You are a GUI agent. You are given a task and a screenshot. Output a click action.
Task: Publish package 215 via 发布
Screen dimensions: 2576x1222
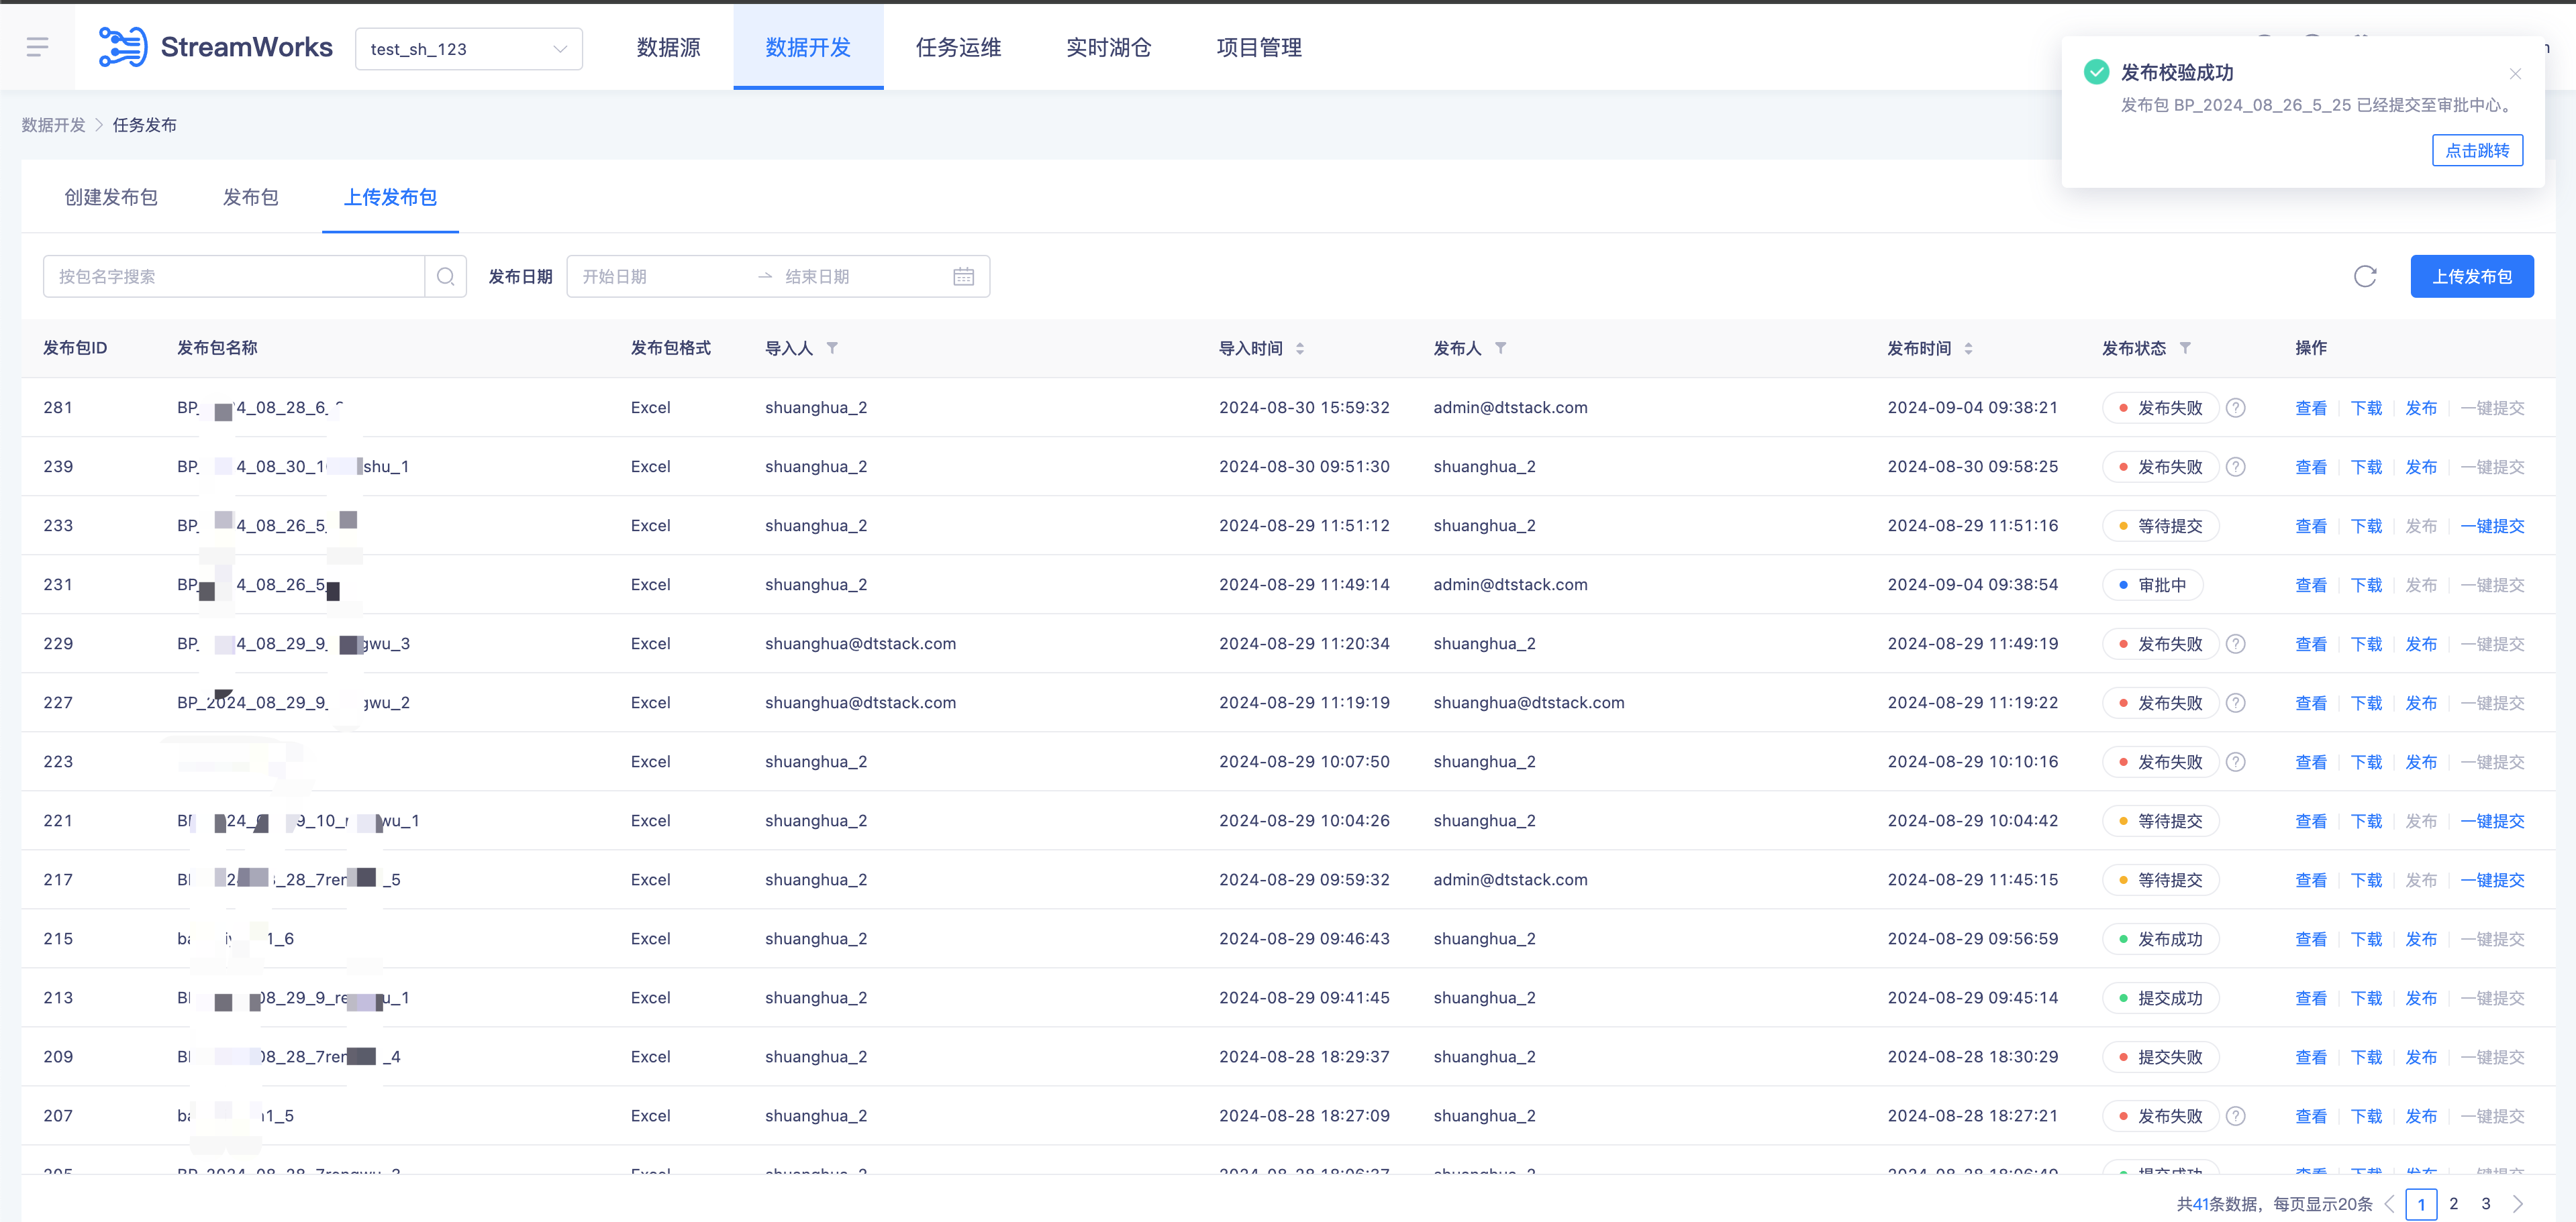pos(2421,939)
